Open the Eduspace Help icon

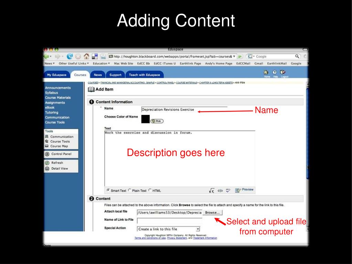click(275, 72)
